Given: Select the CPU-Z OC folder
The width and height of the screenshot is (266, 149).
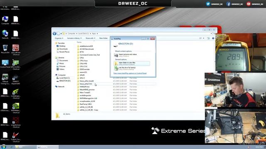Looking at the screenshot, I should point(84,66).
